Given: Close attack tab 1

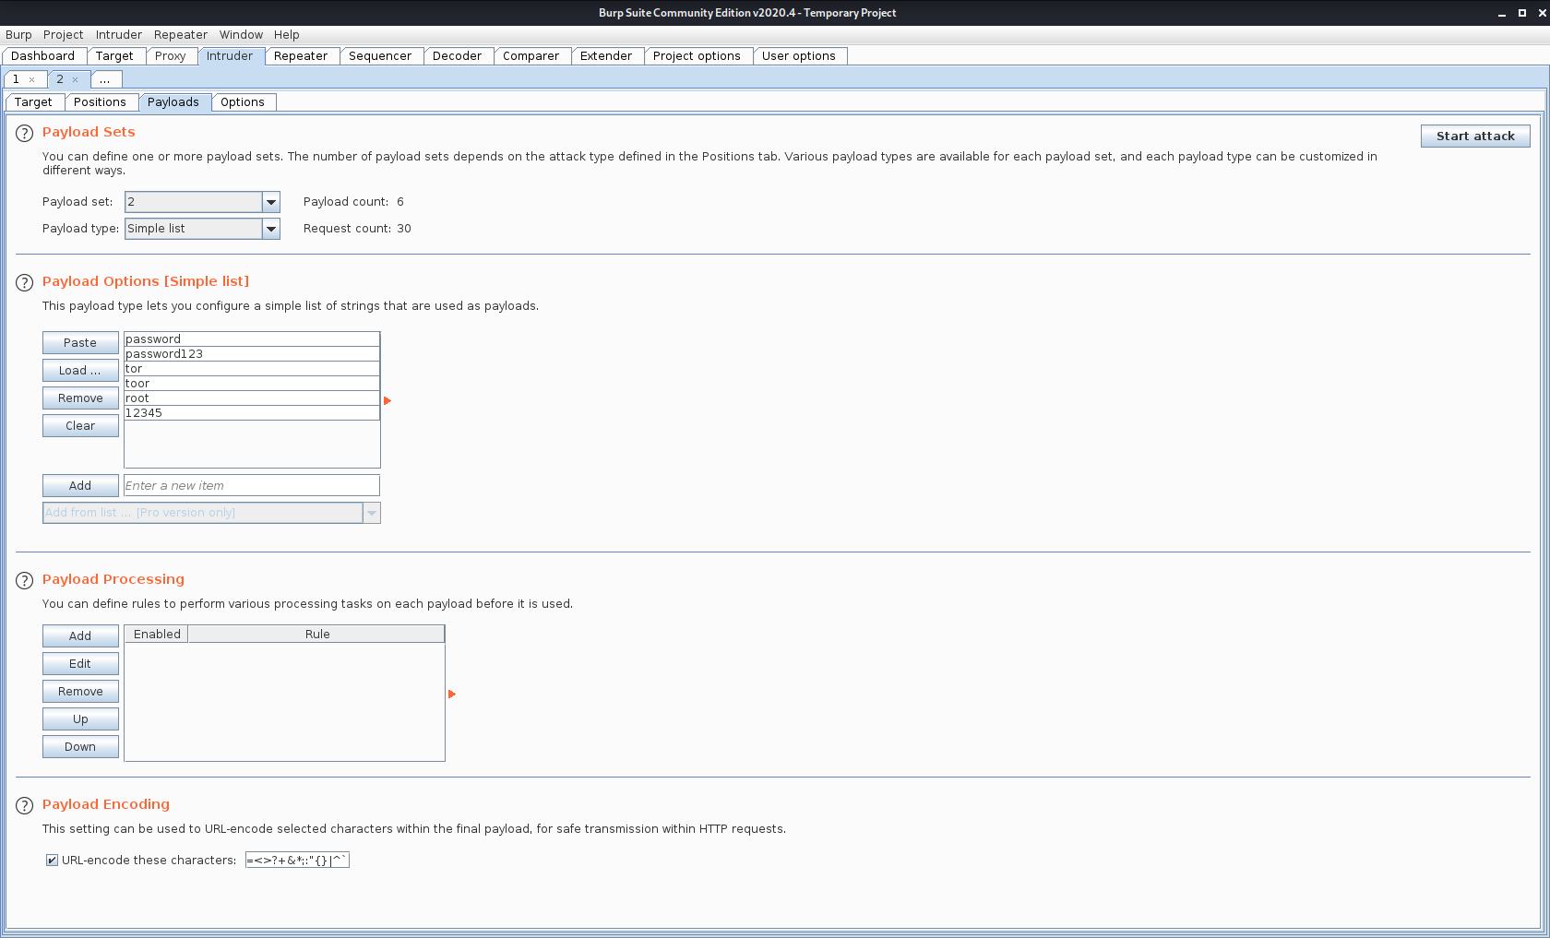Looking at the screenshot, I should pos(31,80).
